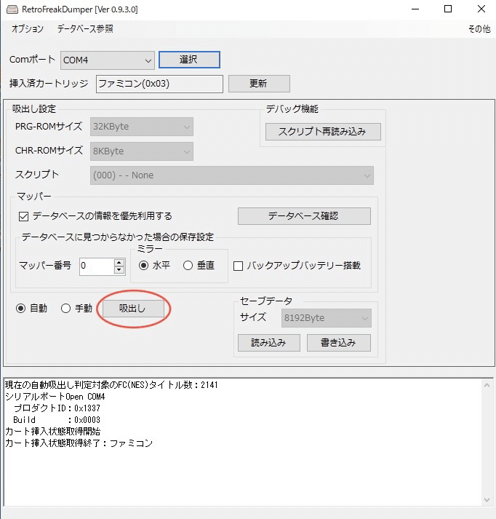496x519 pixels.
Task: Click the 読み込み button
Action: pos(269,343)
